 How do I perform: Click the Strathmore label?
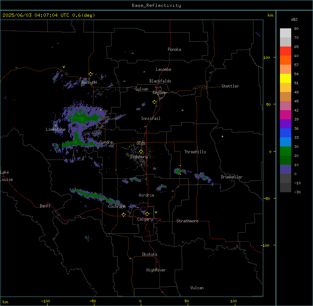(x=187, y=221)
